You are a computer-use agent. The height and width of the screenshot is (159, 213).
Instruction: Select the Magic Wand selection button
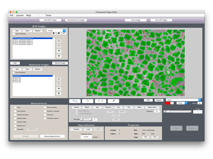(x=152, y=107)
